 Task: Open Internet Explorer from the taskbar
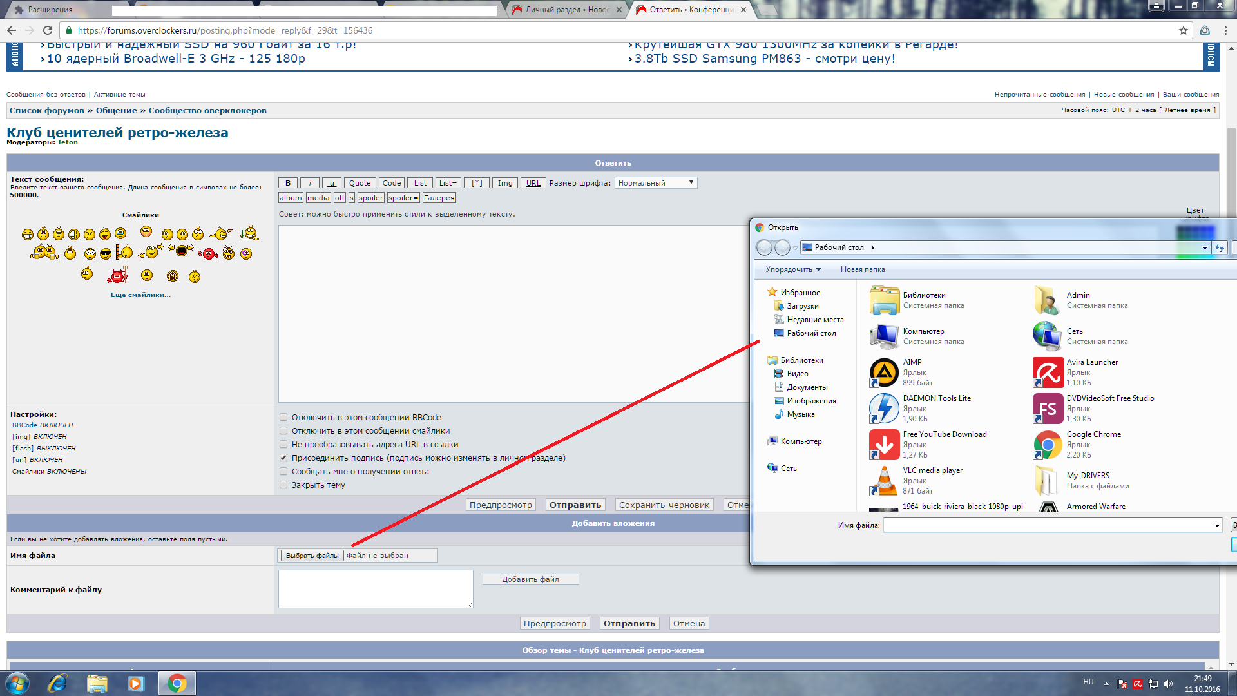point(57,683)
